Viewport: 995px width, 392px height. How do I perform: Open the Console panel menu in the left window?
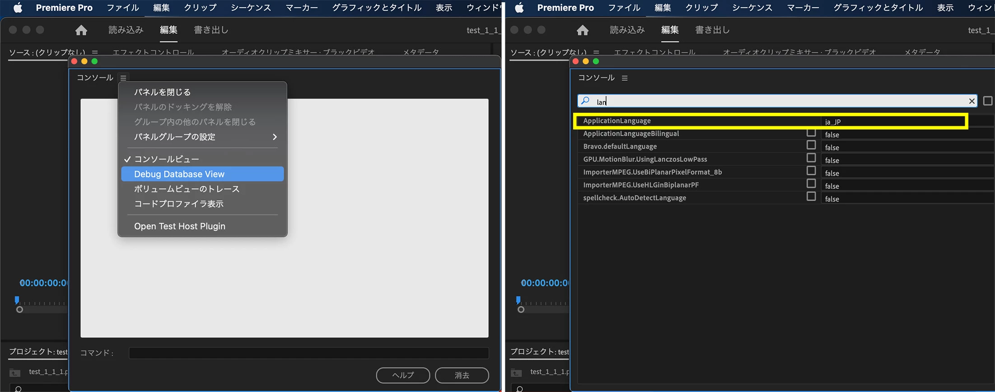coord(123,78)
